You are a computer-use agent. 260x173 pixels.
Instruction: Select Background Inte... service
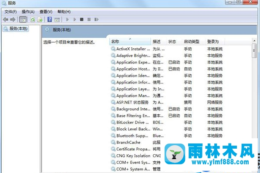167,109
